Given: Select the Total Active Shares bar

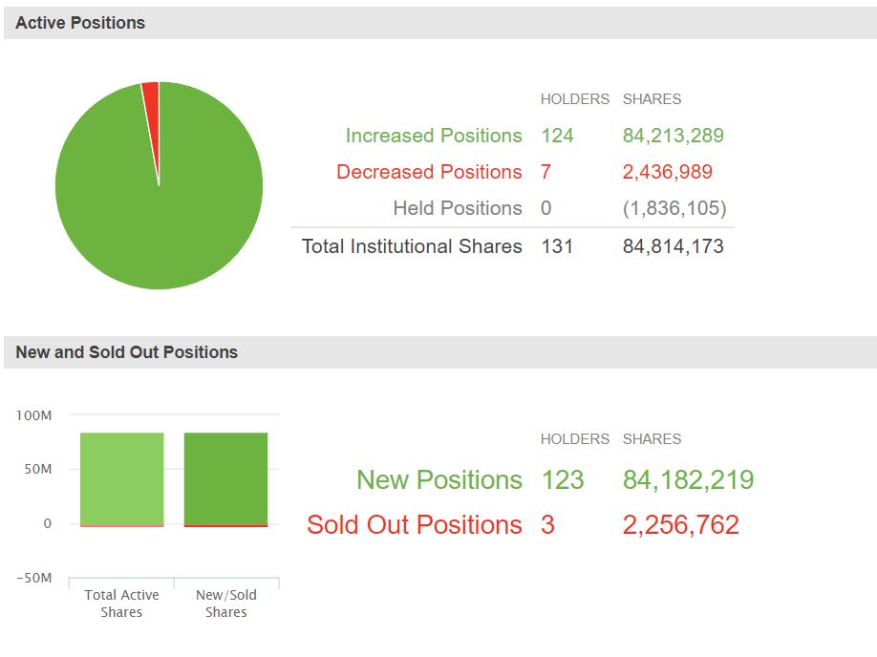Looking at the screenshot, I should click(121, 477).
